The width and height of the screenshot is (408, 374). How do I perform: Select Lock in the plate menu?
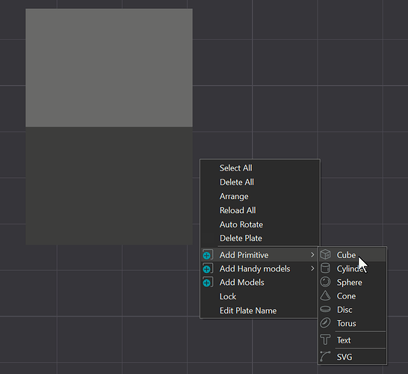228,296
